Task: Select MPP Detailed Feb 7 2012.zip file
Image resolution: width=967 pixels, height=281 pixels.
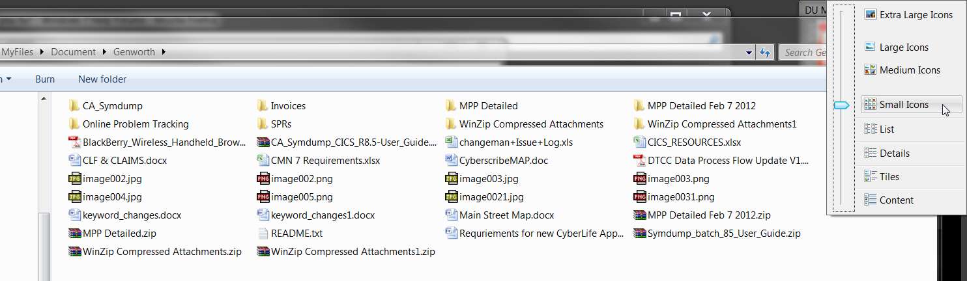Action: [702, 215]
